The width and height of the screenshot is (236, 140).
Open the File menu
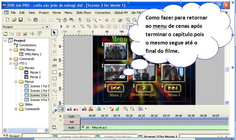pos(13,13)
